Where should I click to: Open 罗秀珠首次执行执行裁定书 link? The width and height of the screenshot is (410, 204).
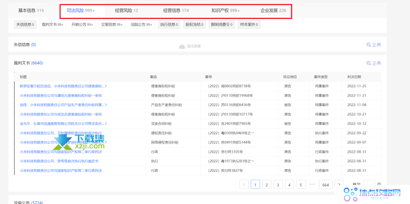[x=59, y=161]
